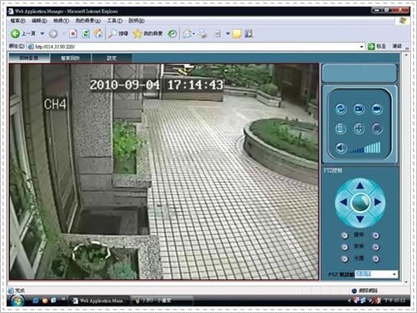Expand hidden system tray icons arrow
417x313 pixels.
pyautogui.click(x=349, y=300)
